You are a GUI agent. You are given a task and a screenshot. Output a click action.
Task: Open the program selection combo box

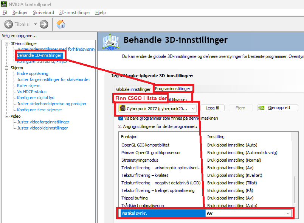(x=158, y=109)
